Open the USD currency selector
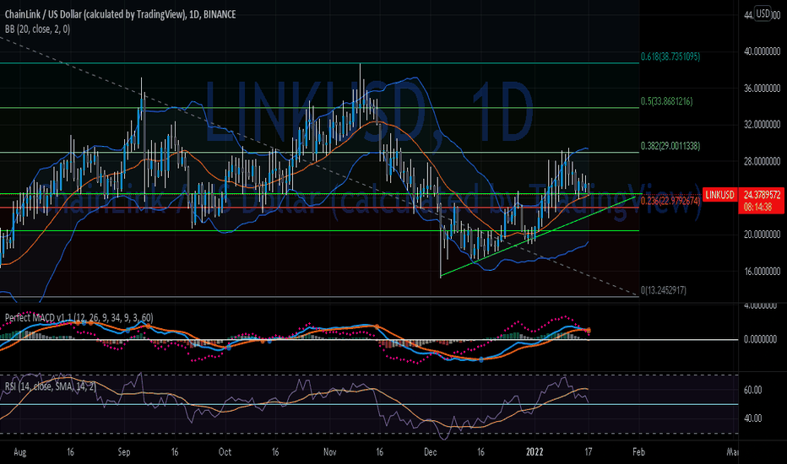Viewport: 787px width, 464px height. point(763,13)
